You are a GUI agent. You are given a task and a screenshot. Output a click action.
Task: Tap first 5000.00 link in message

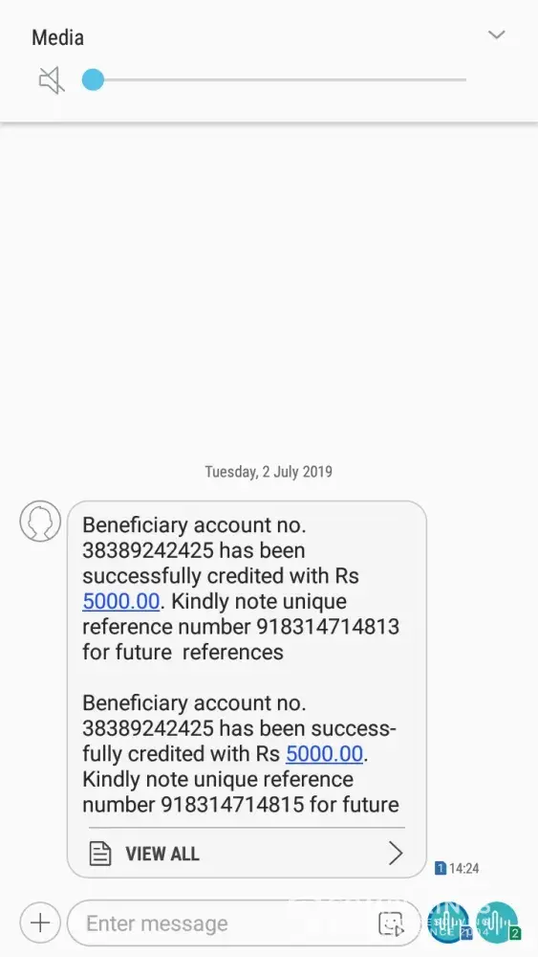point(120,601)
